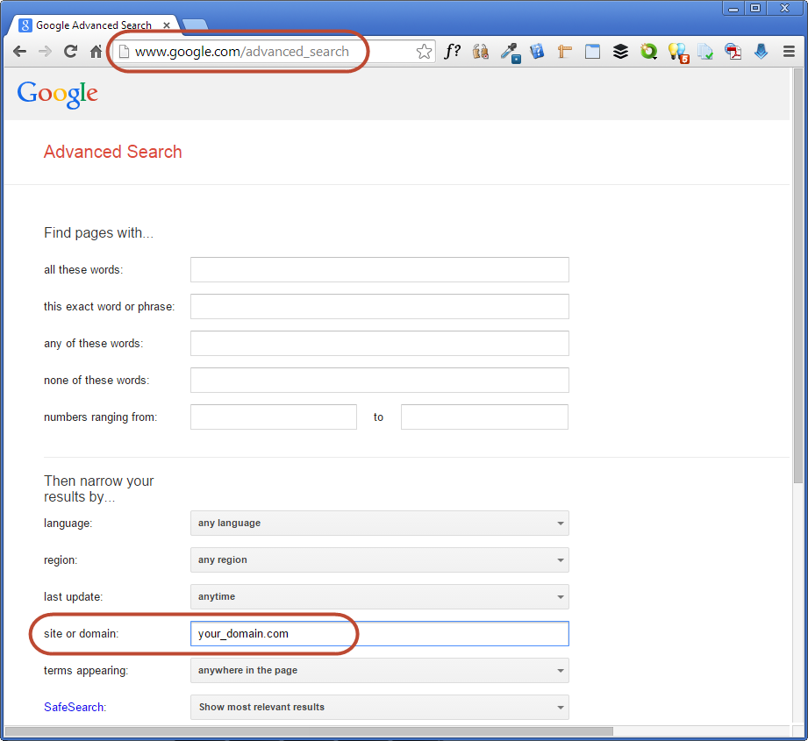Activate the eyedropper color picker extension
This screenshot has height=741, width=808.
pyautogui.click(x=510, y=53)
